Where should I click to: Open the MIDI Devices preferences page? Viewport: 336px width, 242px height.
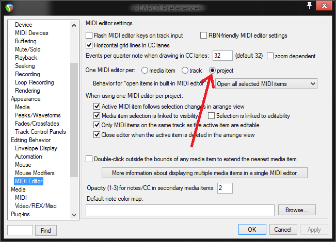tap(31, 33)
